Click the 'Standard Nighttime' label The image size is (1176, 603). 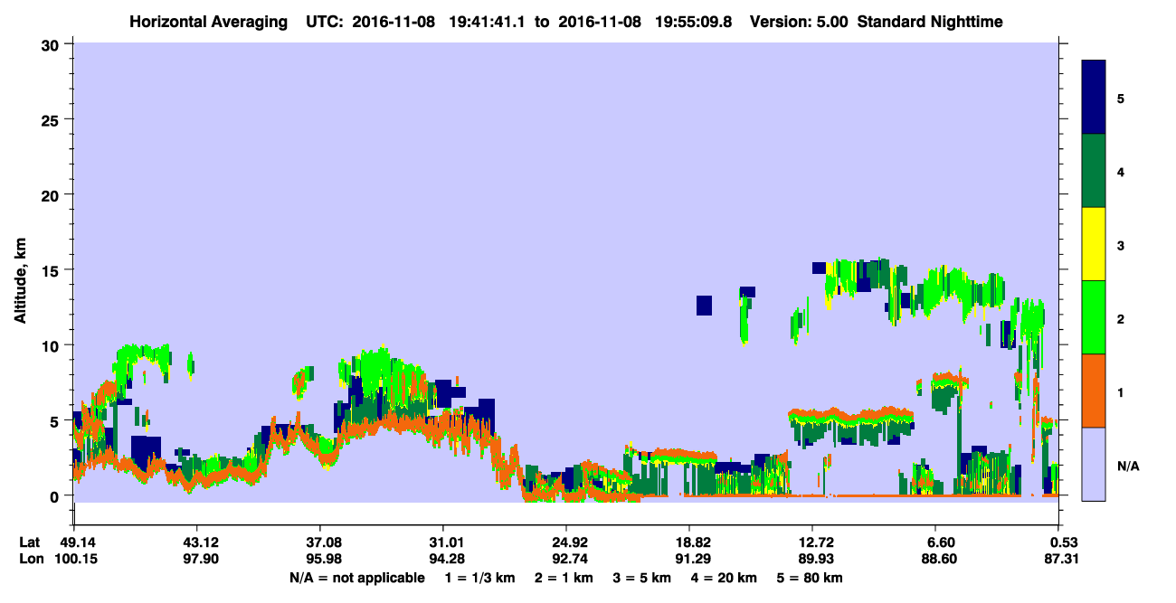929,22
